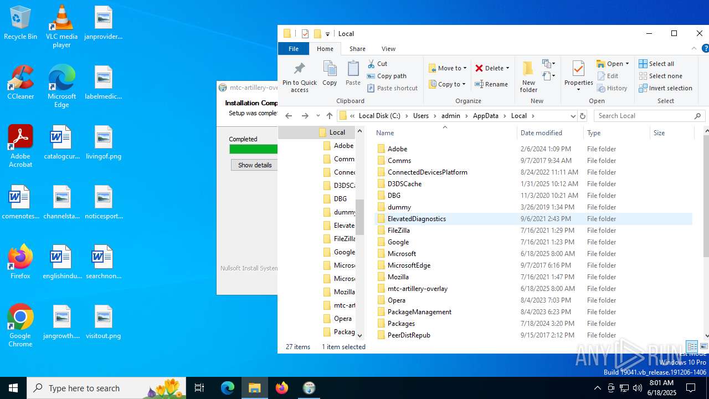Open quick access toolbar customize dropdown
709x399 pixels.
327,34
